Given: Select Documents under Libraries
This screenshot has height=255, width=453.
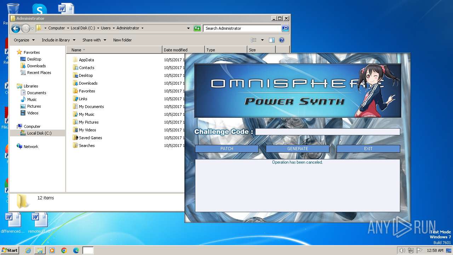Looking at the screenshot, I should [36, 93].
